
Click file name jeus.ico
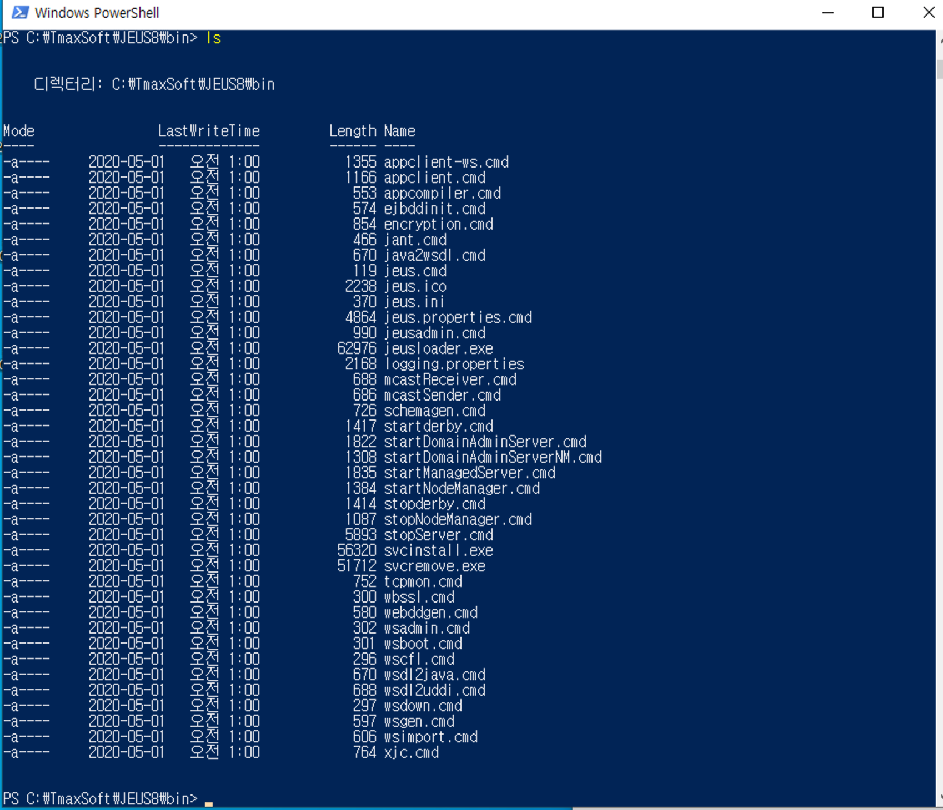click(415, 286)
